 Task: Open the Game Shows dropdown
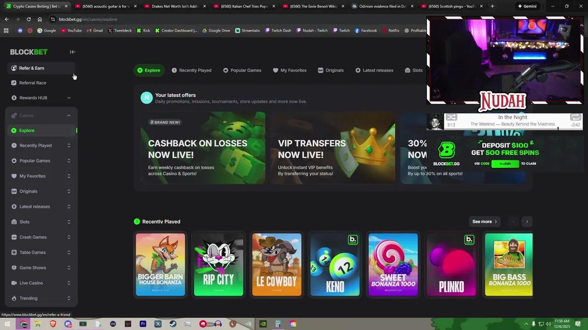click(68, 268)
